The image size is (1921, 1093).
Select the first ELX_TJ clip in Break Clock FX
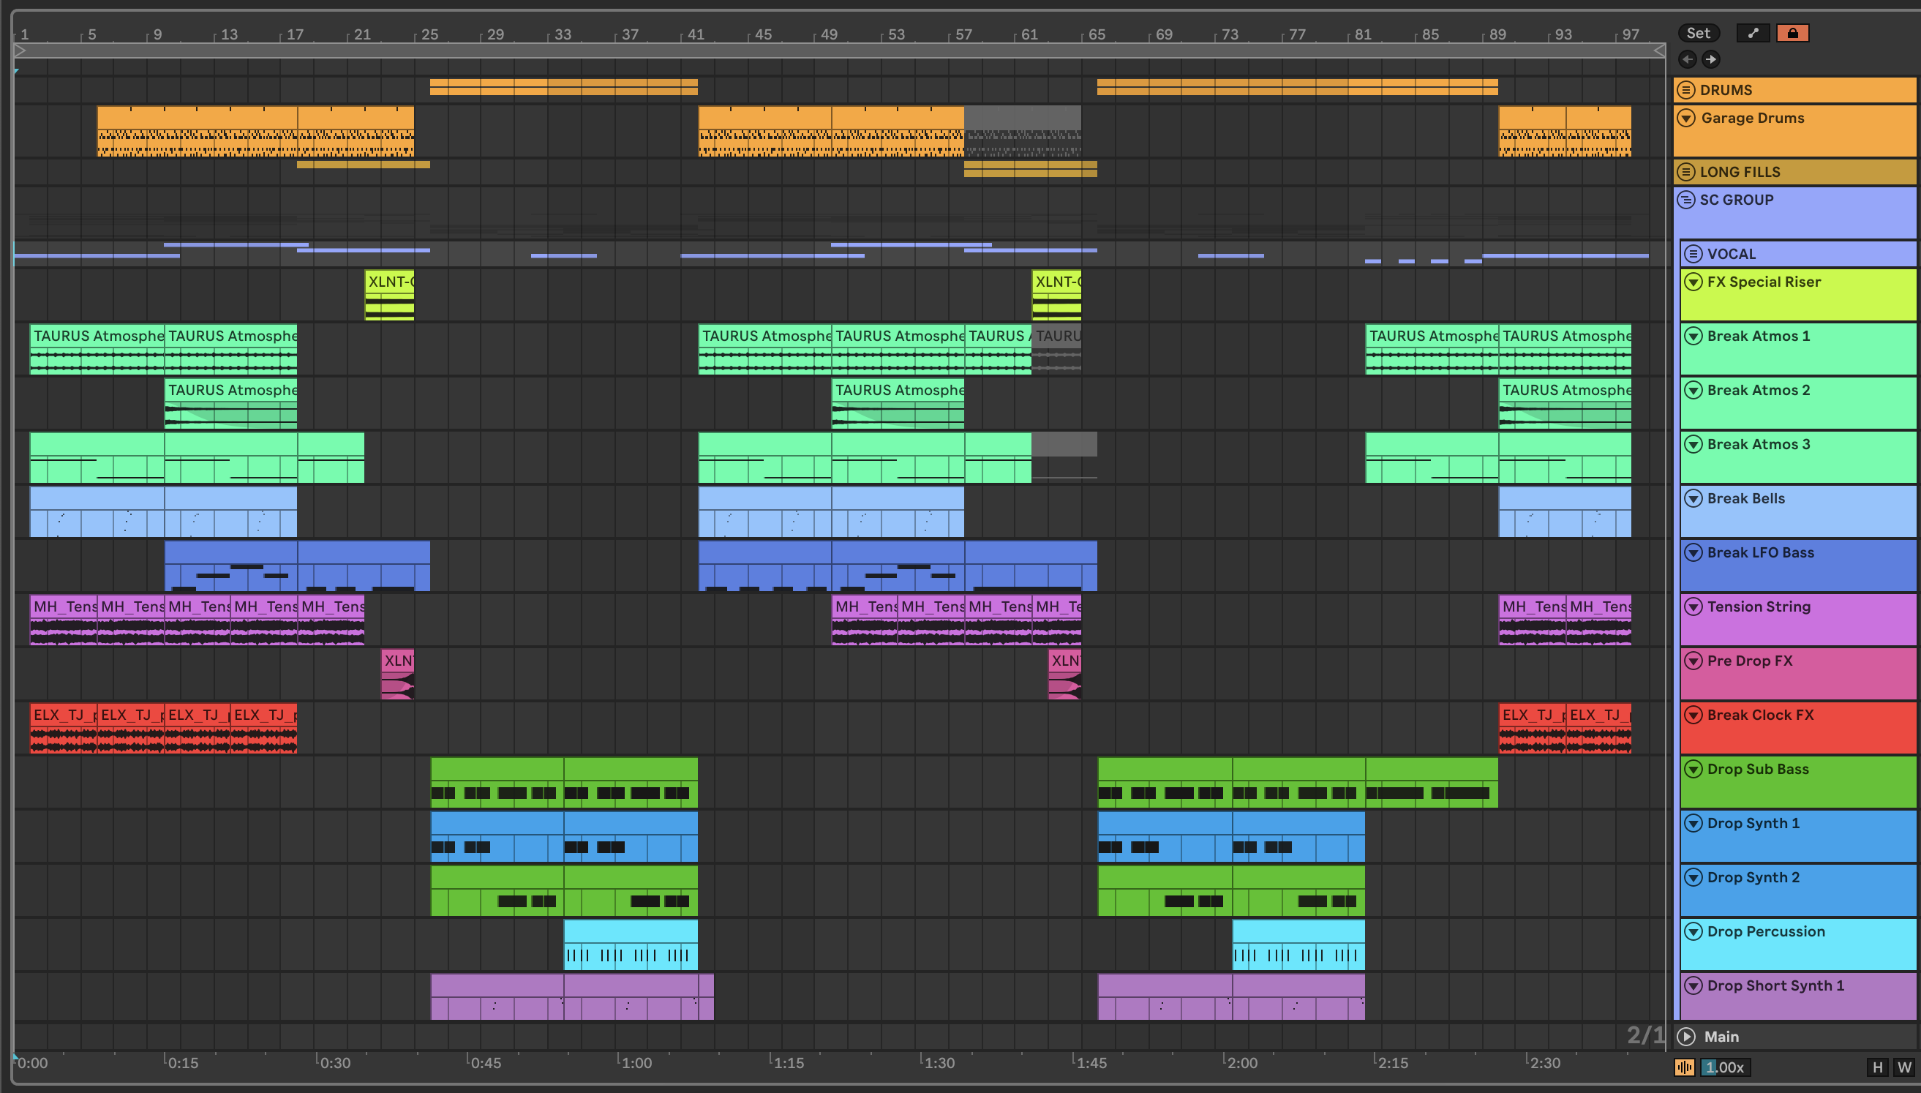(x=64, y=728)
